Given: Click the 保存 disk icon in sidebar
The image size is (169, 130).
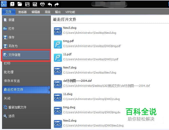Looking at the screenshot, I should [x=5, y=37].
